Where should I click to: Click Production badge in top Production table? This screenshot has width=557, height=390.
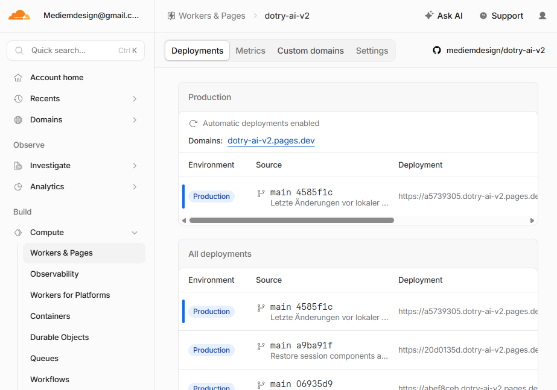tap(211, 197)
